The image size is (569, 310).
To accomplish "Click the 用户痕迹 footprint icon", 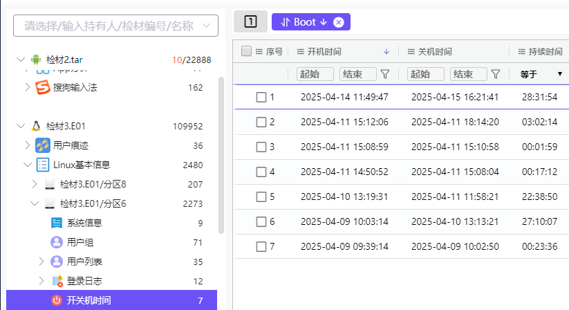I will pyautogui.click(x=43, y=145).
